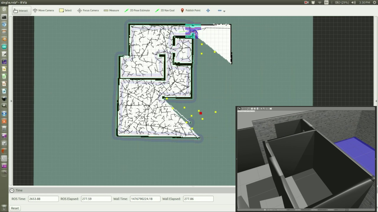Screen dimensions: 378x212
Task: Add a new tool with plus icon
Action: pyautogui.click(x=208, y=10)
